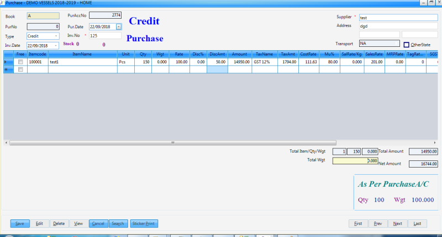The height and width of the screenshot is (237, 442).
Task: Click the grid's horizontal scrollbar thumb
Action: (172, 142)
